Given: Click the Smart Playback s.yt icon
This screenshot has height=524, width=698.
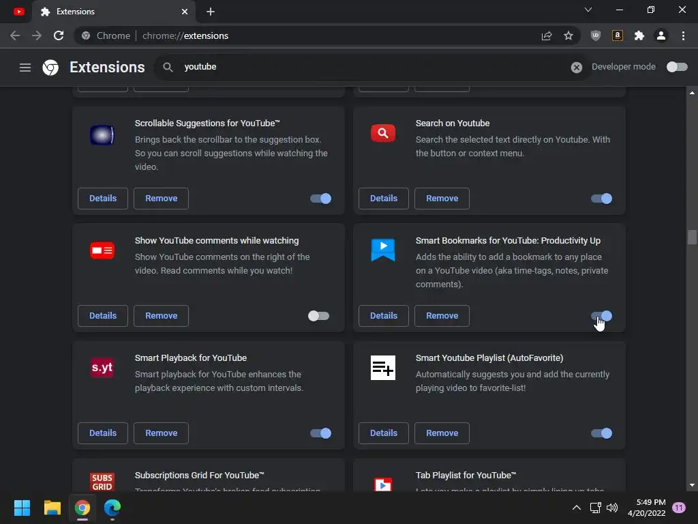Looking at the screenshot, I should click(x=102, y=368).
